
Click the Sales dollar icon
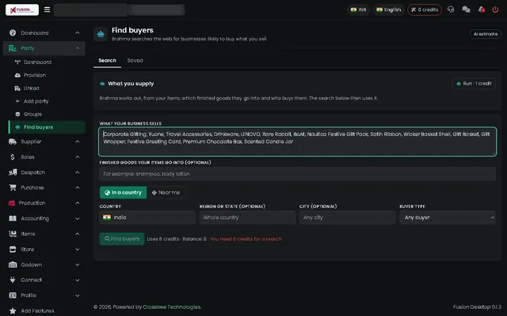[13, 157]
